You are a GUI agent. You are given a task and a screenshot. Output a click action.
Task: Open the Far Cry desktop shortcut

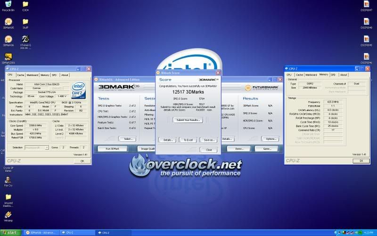8,180
